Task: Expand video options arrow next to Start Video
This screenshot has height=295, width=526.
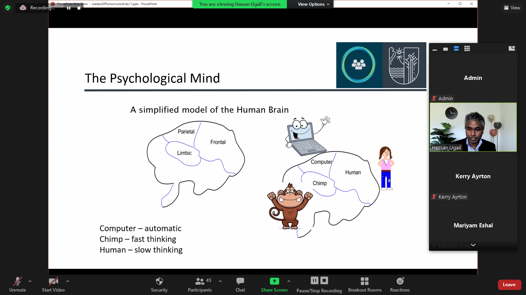Action: point(68,281)
